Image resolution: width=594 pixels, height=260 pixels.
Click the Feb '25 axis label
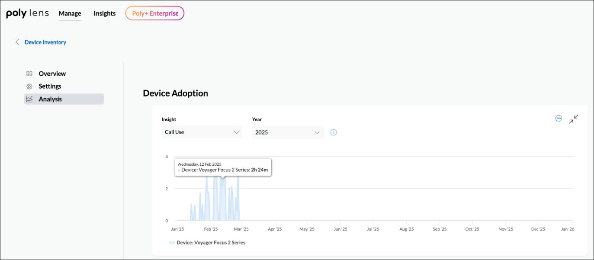point(211,229)
